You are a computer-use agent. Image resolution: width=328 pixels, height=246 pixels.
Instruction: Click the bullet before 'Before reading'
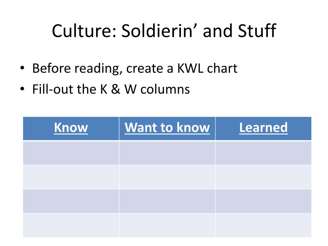pos(22,68)
